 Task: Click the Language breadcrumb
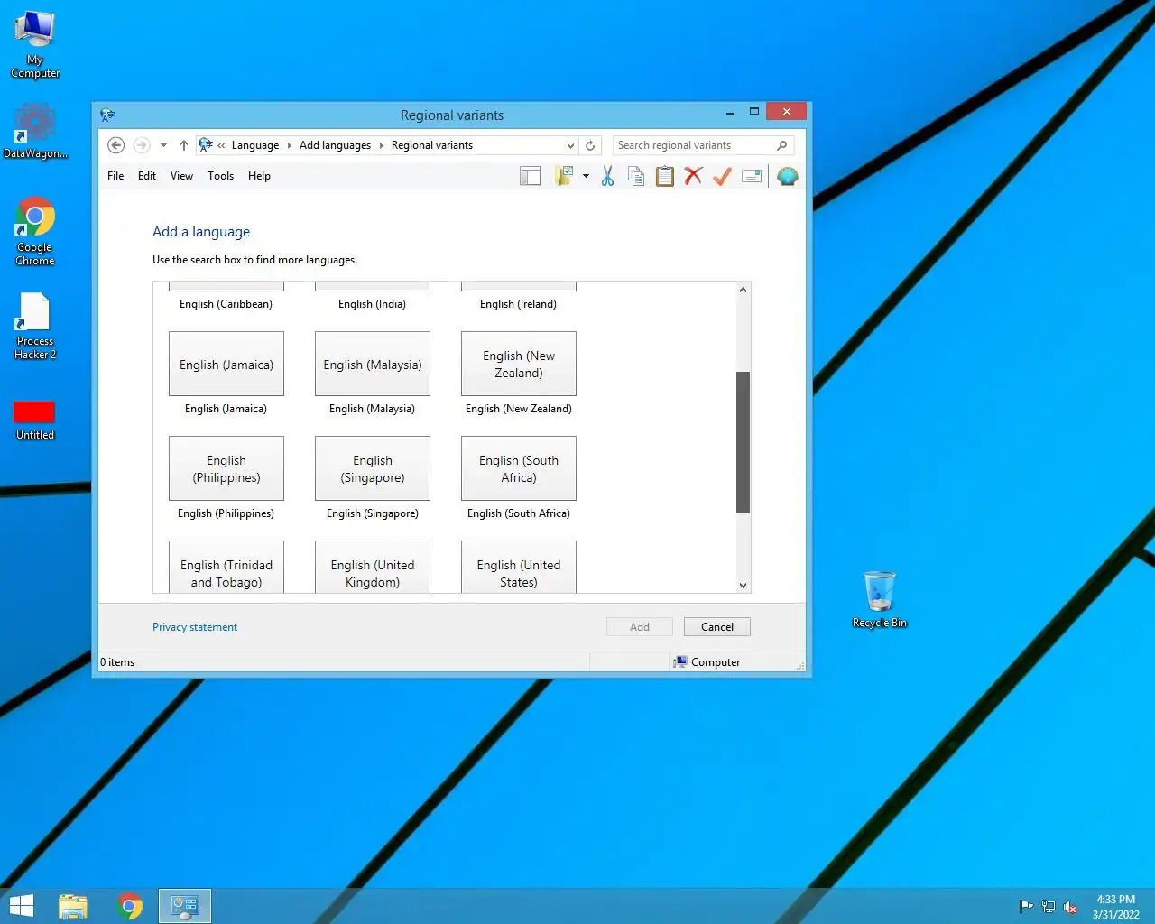point(255,145)
